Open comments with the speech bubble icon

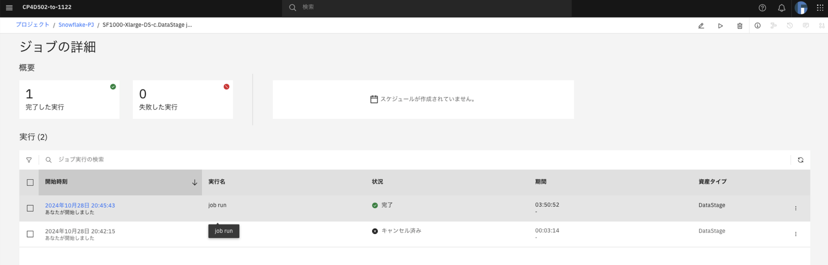pos(806,25)
